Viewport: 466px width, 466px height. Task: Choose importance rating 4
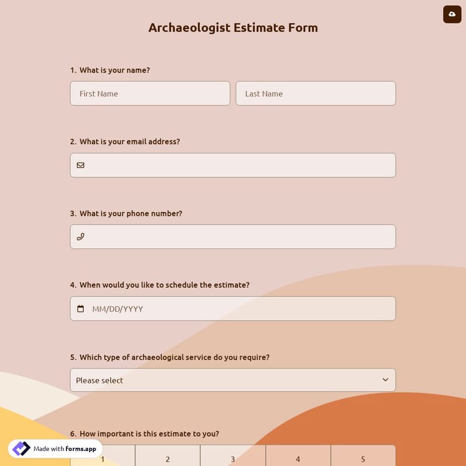click(298, 457)
